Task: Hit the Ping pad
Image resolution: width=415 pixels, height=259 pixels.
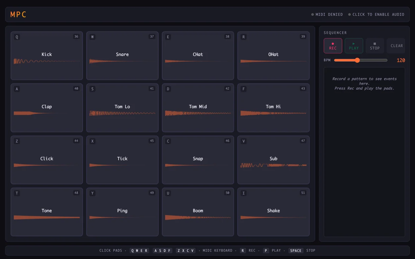Action: pos(122,212)
